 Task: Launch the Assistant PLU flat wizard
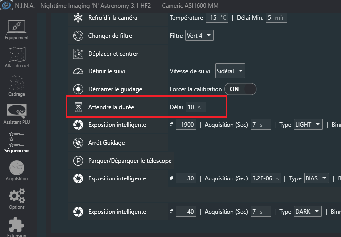tap(17, 113)
